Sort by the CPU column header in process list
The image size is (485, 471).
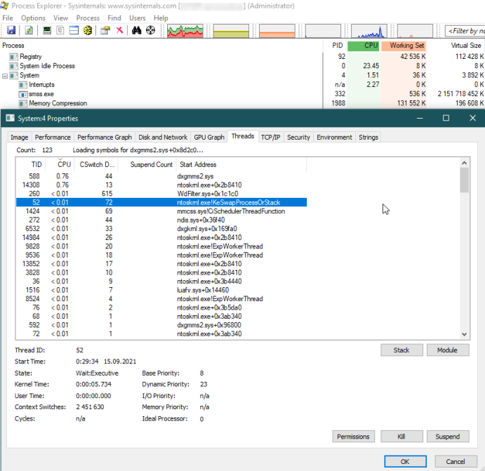pos(363,46)
